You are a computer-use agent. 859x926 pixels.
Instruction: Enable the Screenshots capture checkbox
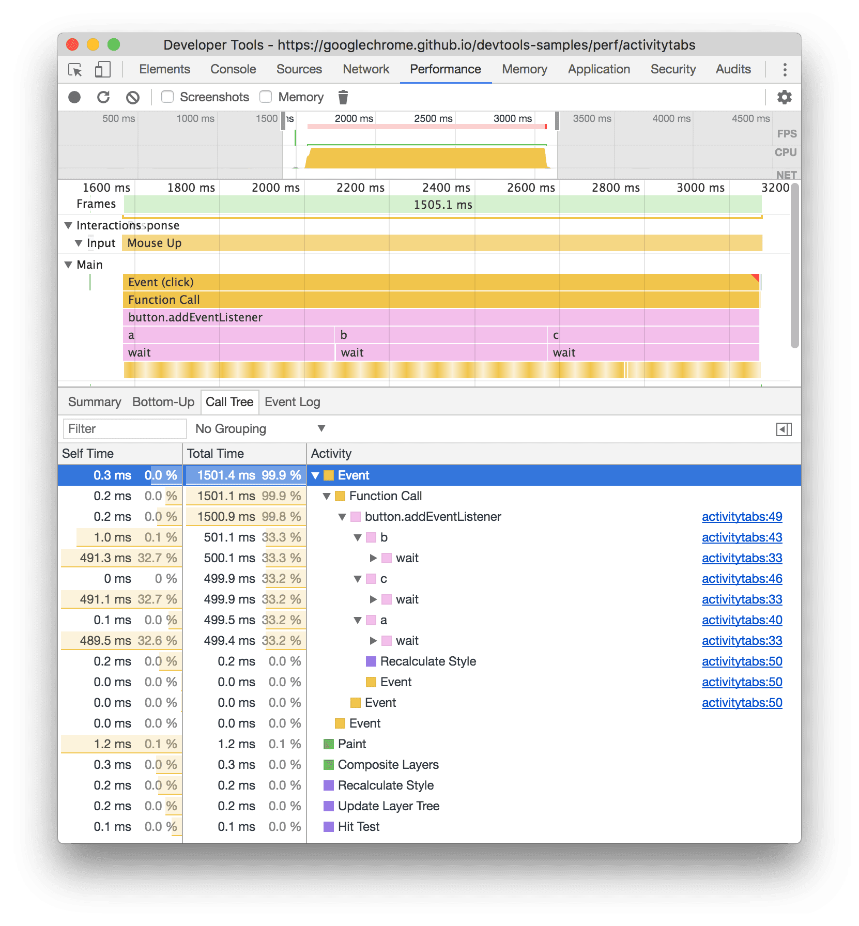tap(167, 97)
